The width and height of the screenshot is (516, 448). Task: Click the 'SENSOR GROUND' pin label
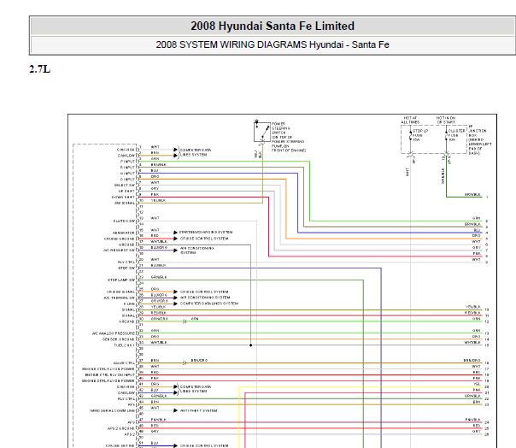[119, 339]
